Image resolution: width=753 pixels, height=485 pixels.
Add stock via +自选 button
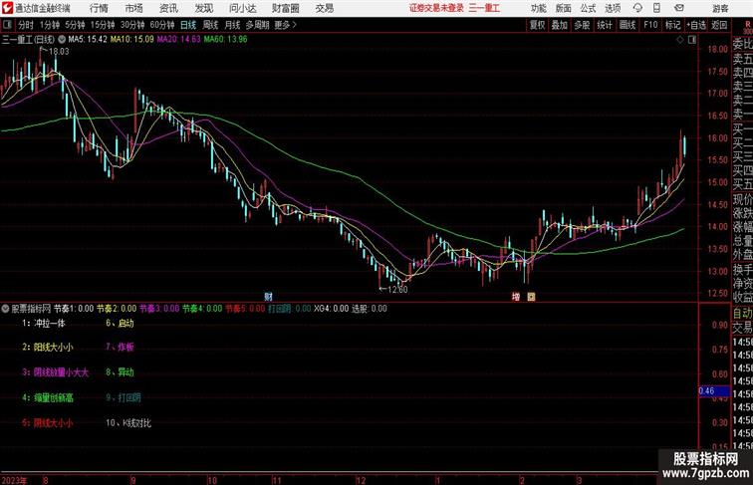696,25
